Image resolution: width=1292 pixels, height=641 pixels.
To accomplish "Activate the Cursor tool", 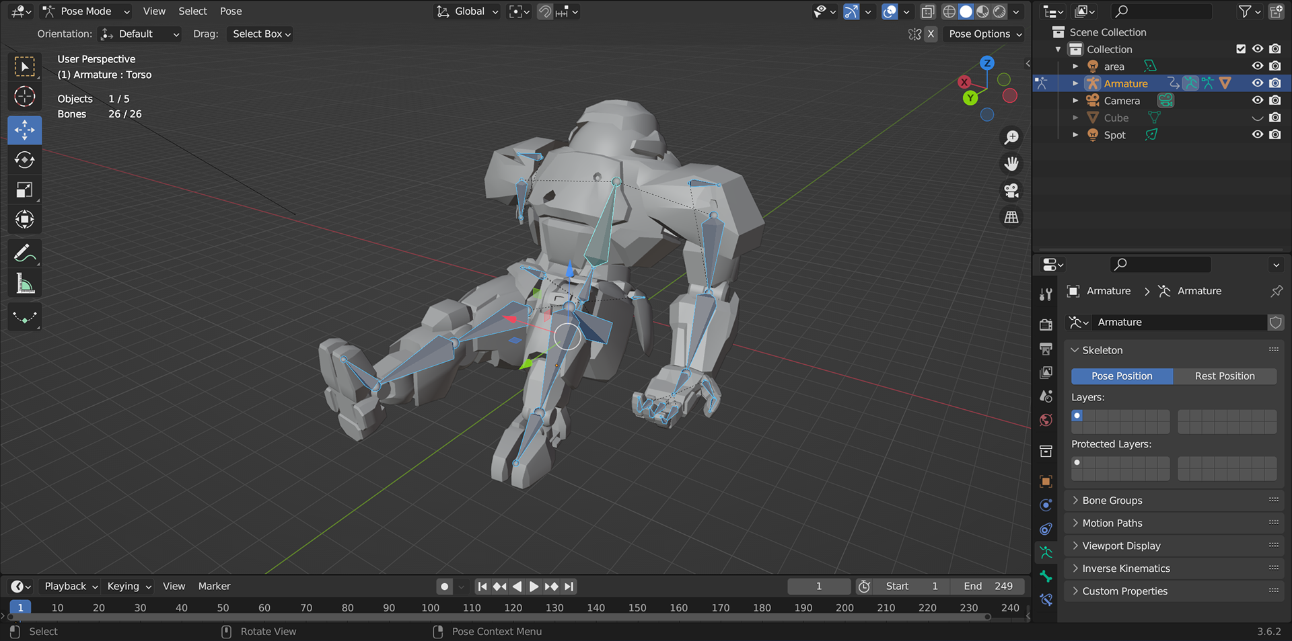I will click(x=25, y=97).
